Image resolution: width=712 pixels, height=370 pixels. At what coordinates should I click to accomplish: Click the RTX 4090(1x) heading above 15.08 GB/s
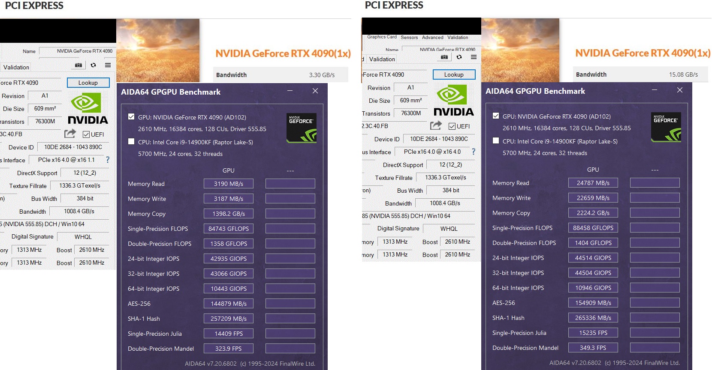pos(643,53)
